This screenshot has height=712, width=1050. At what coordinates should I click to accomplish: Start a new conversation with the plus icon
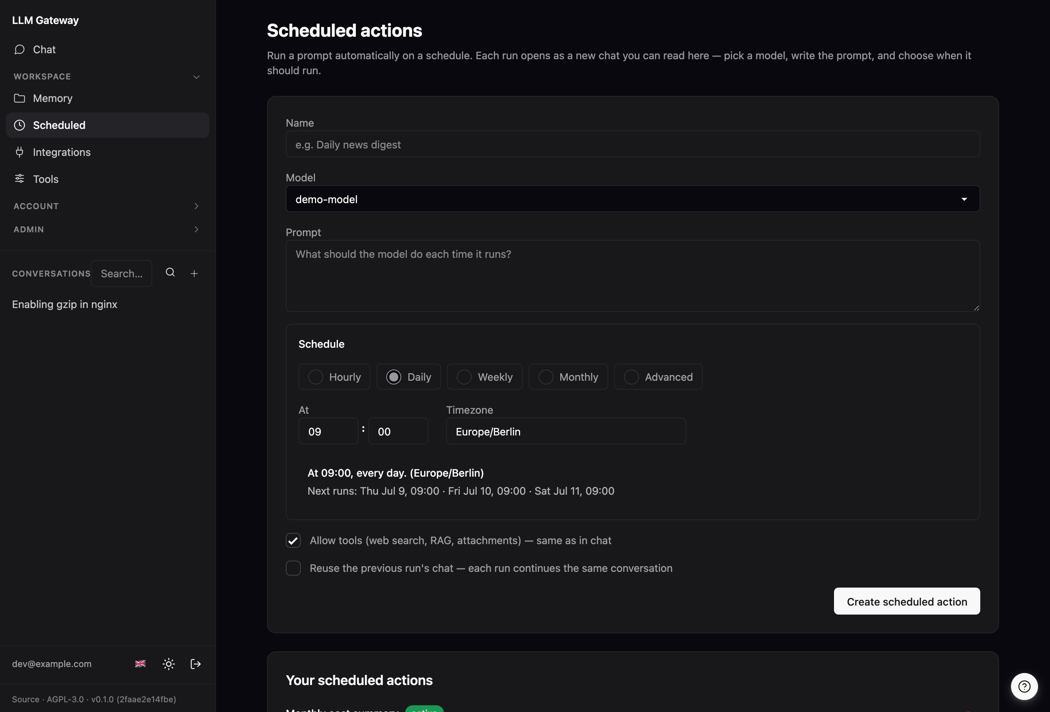pyautogui.click(x=194, y=274)
